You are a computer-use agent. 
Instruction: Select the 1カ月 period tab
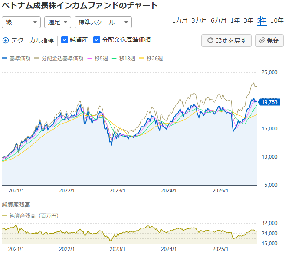click(x=180, y=20)
